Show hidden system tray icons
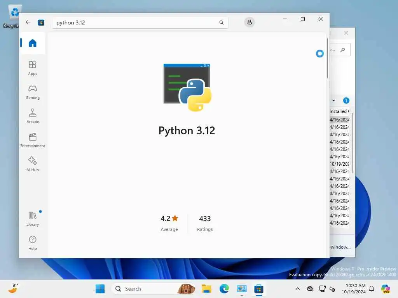This screenshot has width=398, height=298. [x=298, y=289]
